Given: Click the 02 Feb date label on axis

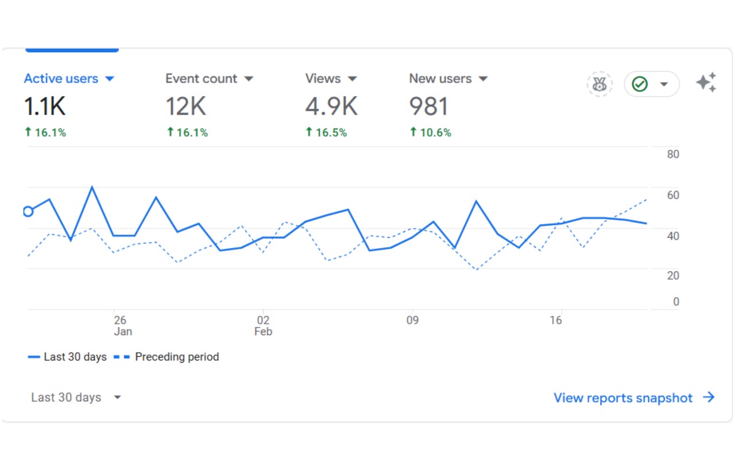Looking at the screenshot, I should (263, 325).
